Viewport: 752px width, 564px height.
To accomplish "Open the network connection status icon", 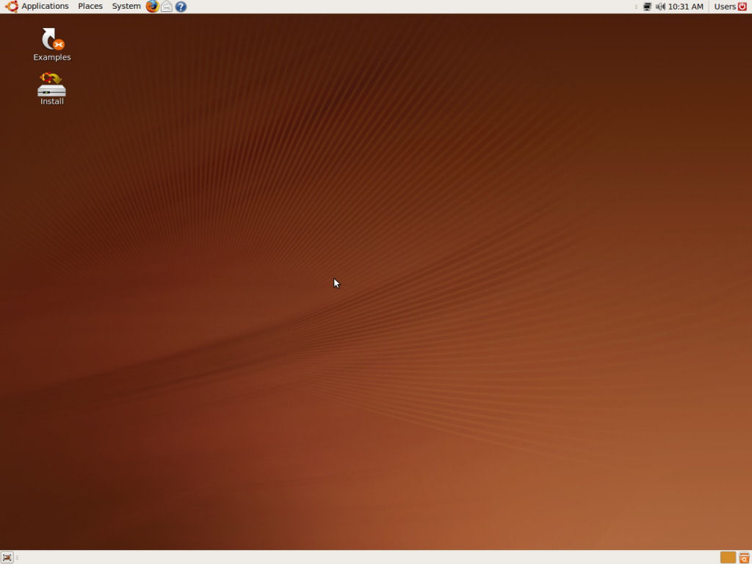I will pos(647,7).
